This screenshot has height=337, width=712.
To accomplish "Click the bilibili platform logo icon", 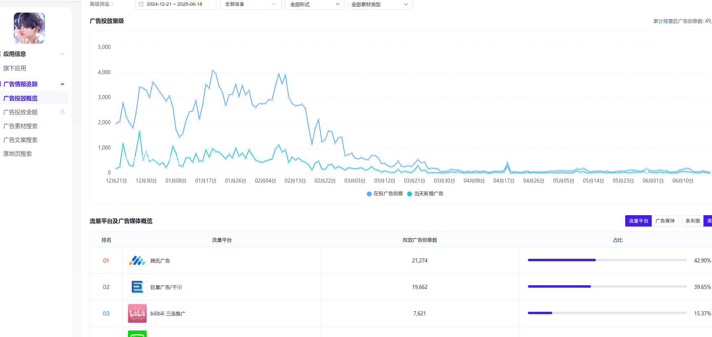I will (137, 313).
